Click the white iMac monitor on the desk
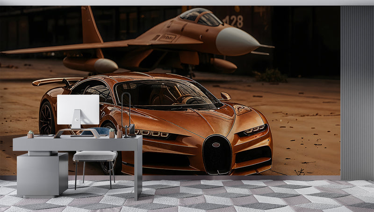Image resolution: width=374 pixels, height=212 pixels. click(78, 110)
